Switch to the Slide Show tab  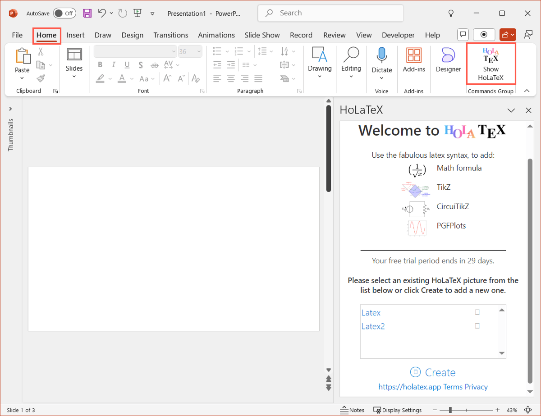(x=262, y=35)
